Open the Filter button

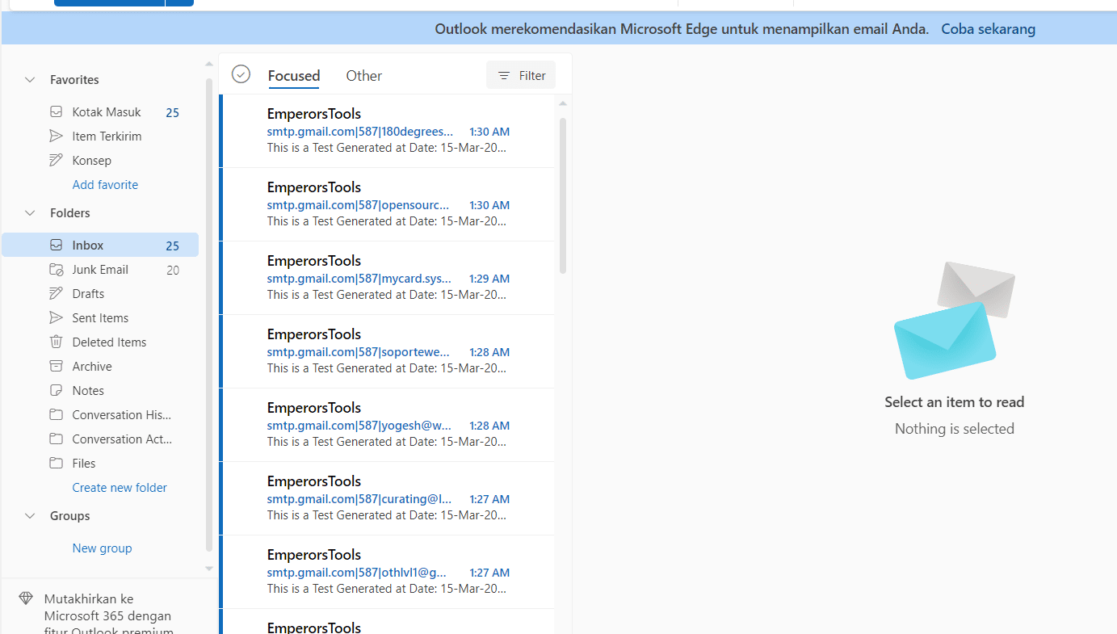521,75
